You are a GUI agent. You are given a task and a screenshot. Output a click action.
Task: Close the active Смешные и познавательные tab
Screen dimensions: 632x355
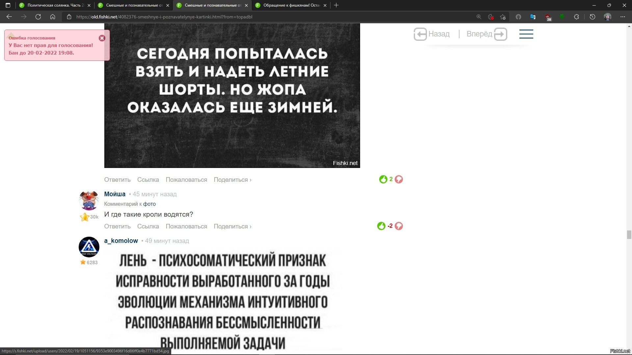click(x=247, y=5)
